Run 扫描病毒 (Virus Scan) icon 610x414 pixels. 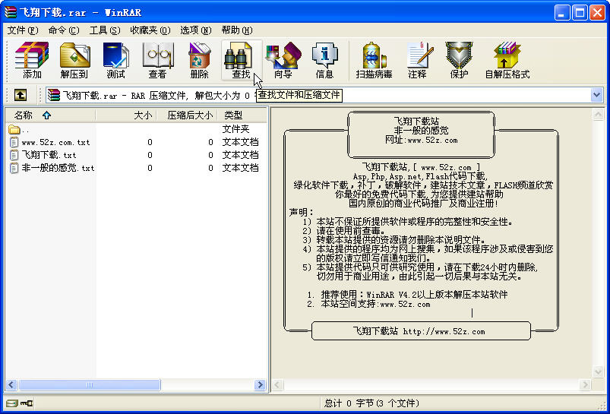click(x=375, y=60)
